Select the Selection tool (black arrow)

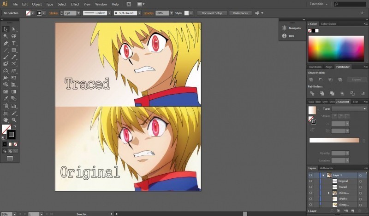[6, 29]
